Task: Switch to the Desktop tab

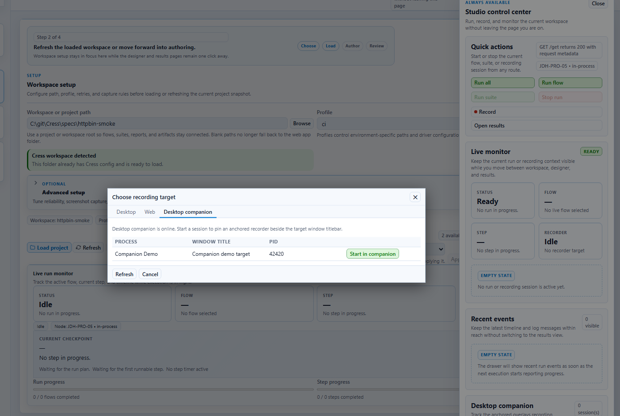Action: (x=126, y=212)
